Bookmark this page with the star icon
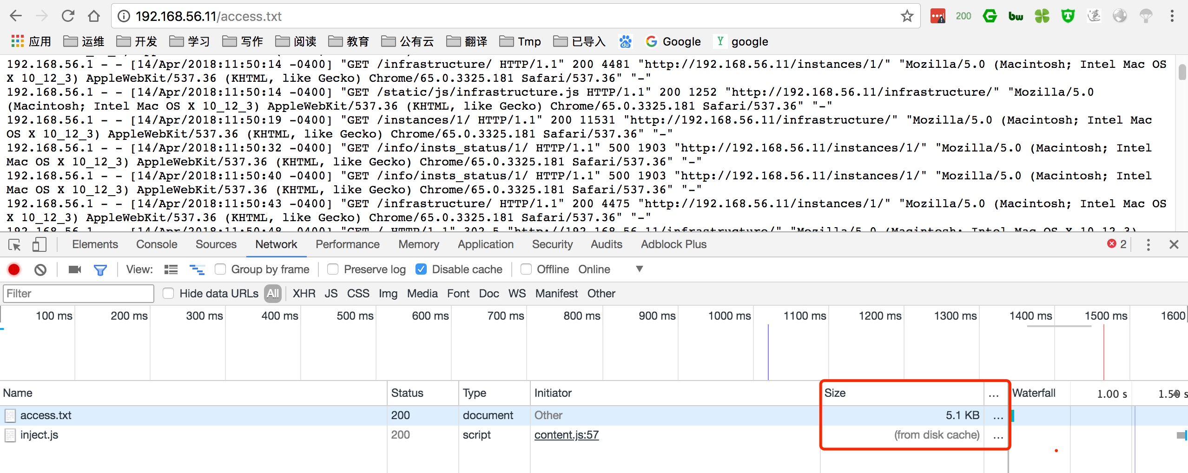Screen dimensions: 1188x473 click(907, 16)
